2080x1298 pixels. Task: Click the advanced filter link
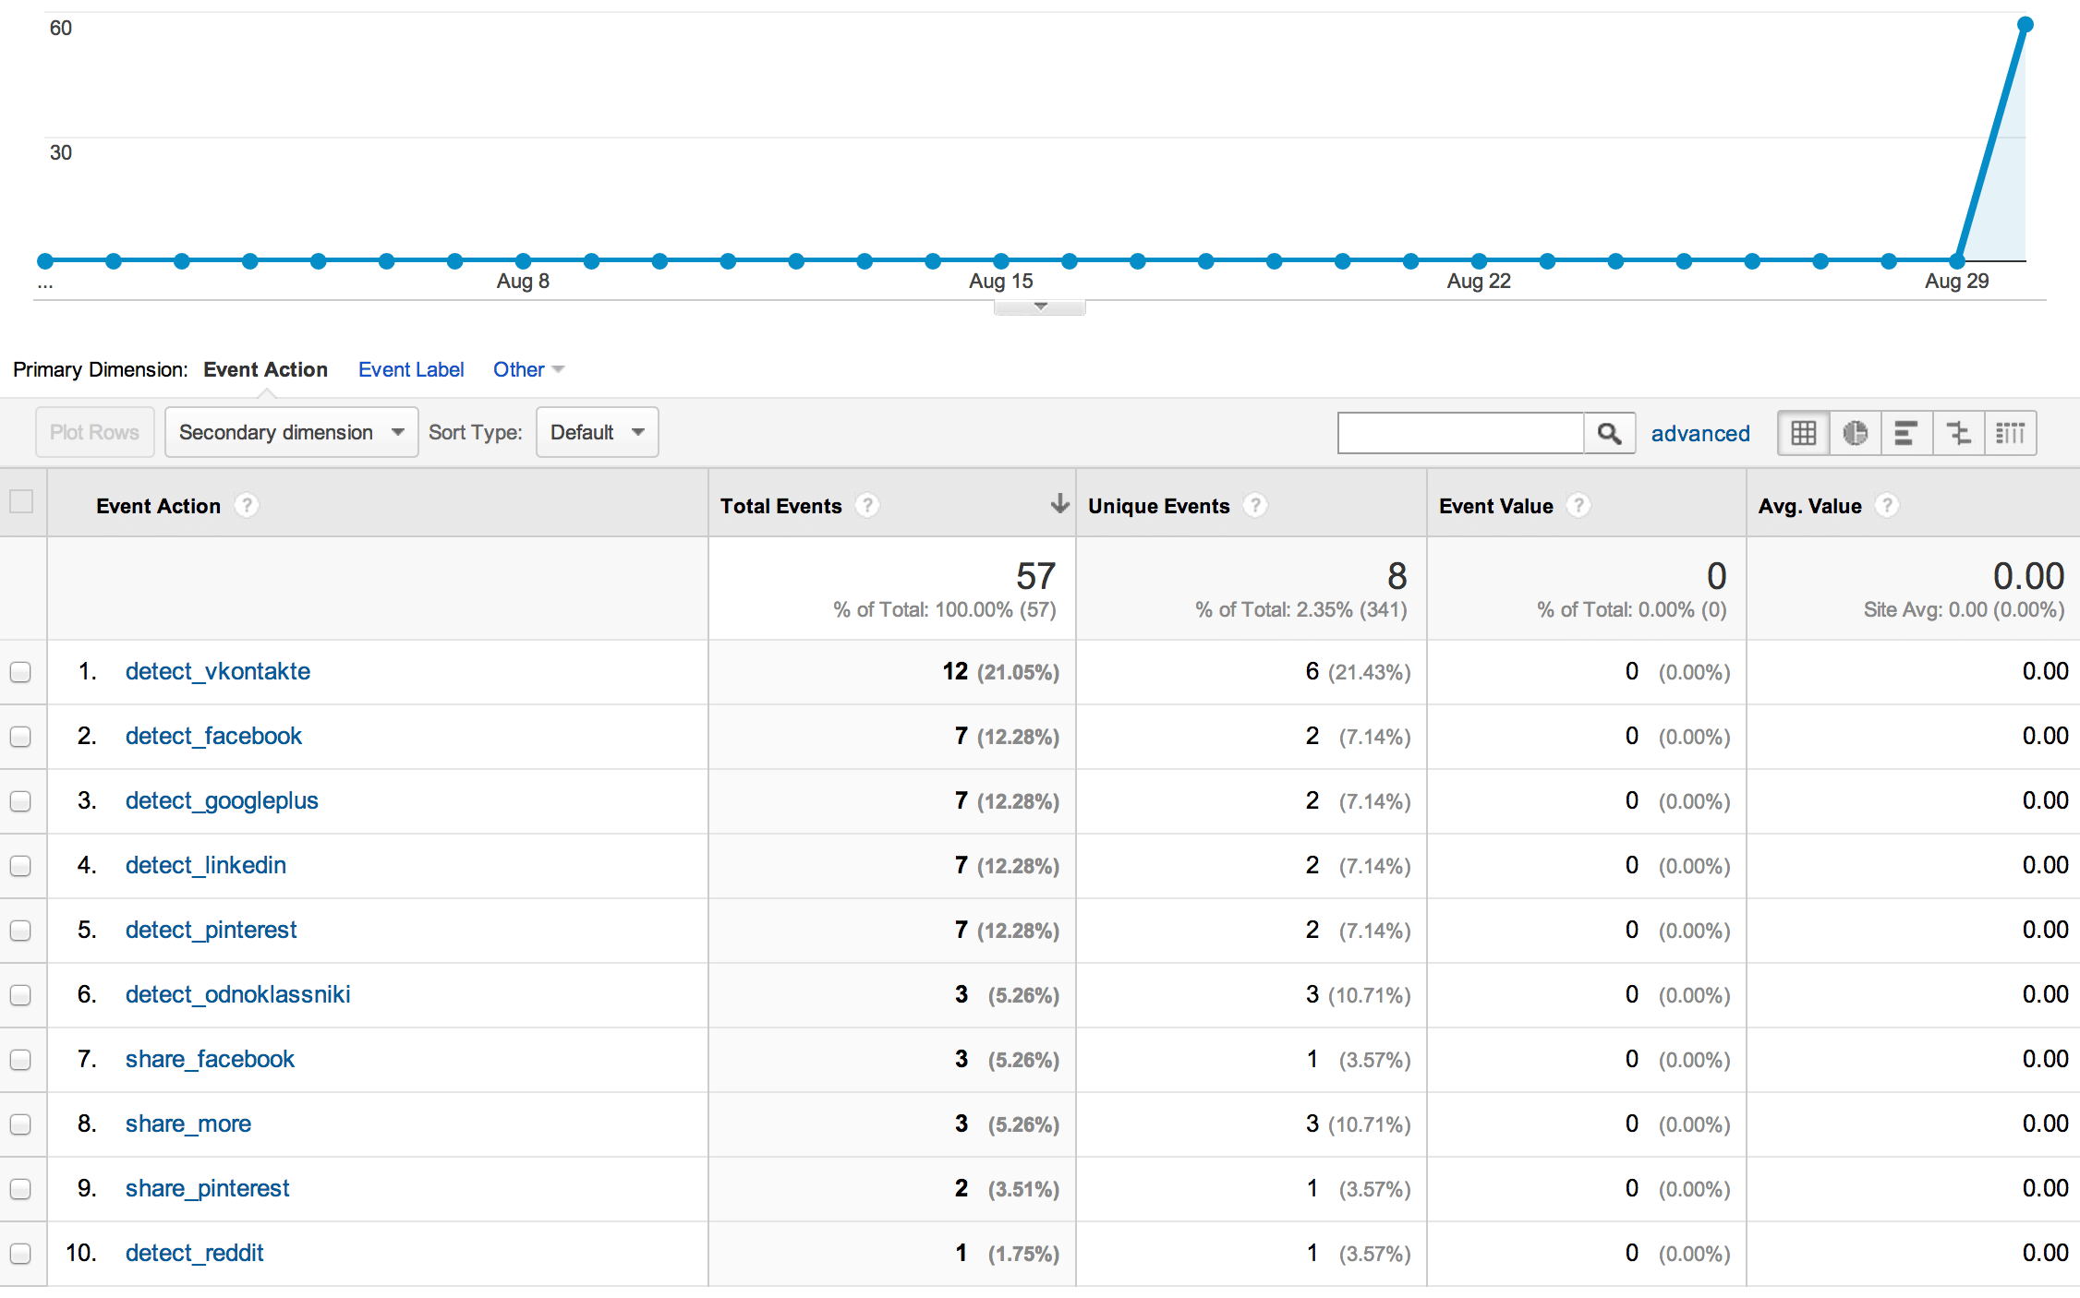pyautogui.click(x=1700, y=431)
